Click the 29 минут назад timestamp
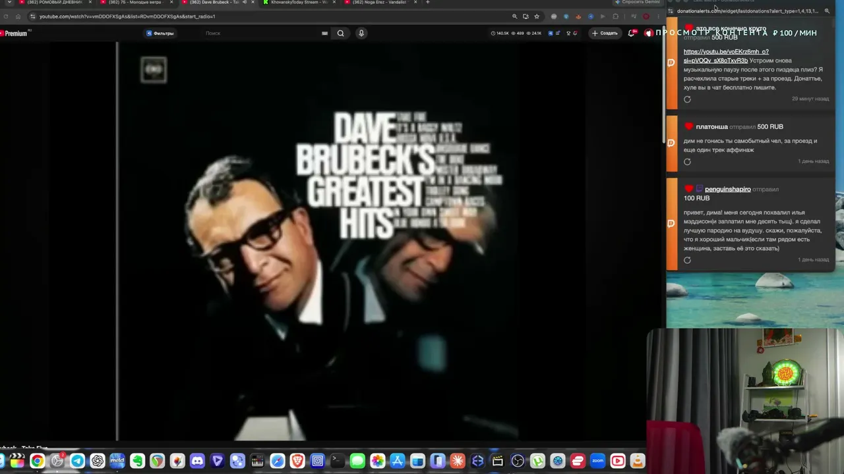The height and width of the screenshot is (474, 844). (810, 99)
